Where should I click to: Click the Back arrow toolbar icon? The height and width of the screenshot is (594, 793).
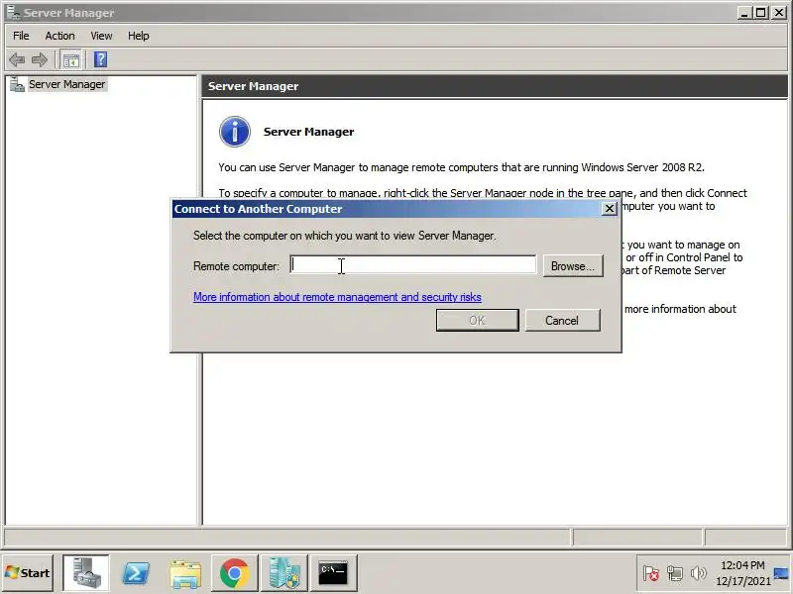17,60
